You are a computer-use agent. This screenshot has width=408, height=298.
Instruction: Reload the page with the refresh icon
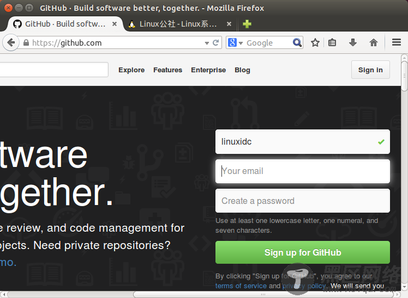point(215,42)
